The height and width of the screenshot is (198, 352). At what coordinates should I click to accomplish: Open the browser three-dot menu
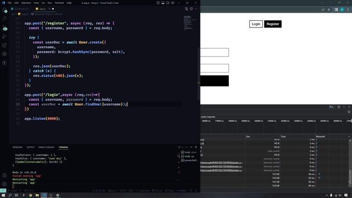[348, 10]
